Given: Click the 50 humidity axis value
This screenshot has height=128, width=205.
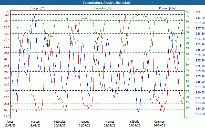Looking at the screenshot, I should [x=187, y=65].
